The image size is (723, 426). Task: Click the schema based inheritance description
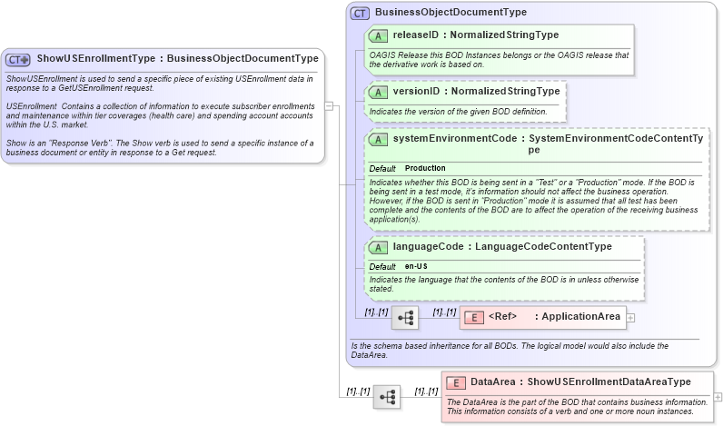510,351
